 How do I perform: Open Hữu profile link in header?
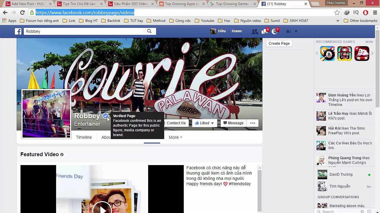[x=218, y=31]
